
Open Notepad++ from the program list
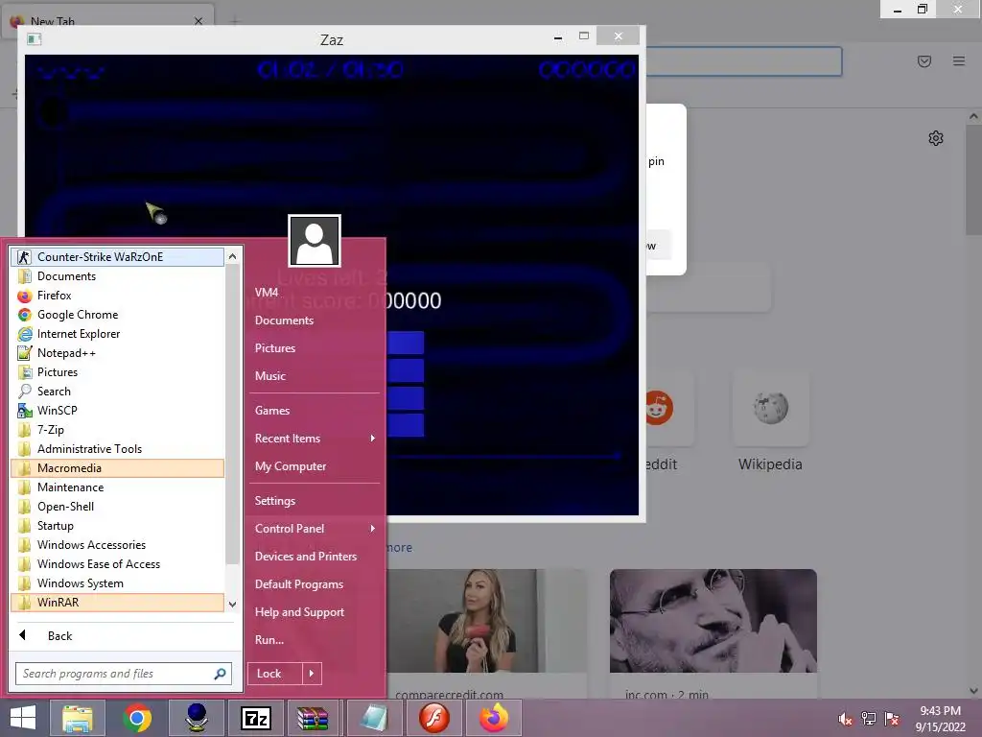point(117,353)
